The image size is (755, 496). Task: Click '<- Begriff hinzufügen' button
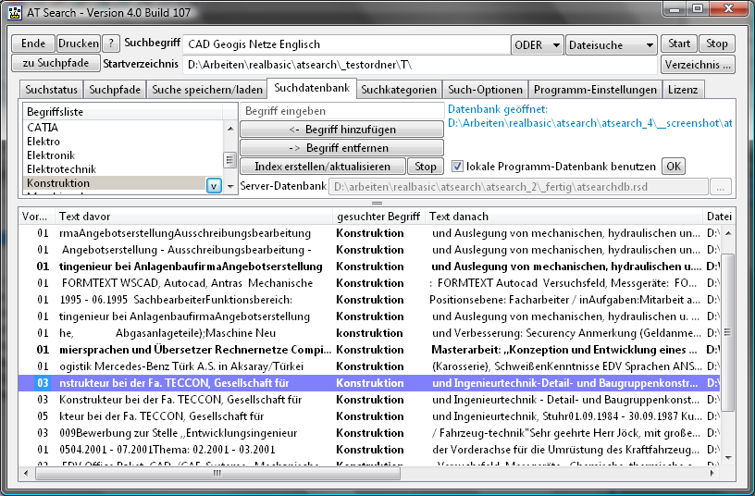tap(341, 130)
